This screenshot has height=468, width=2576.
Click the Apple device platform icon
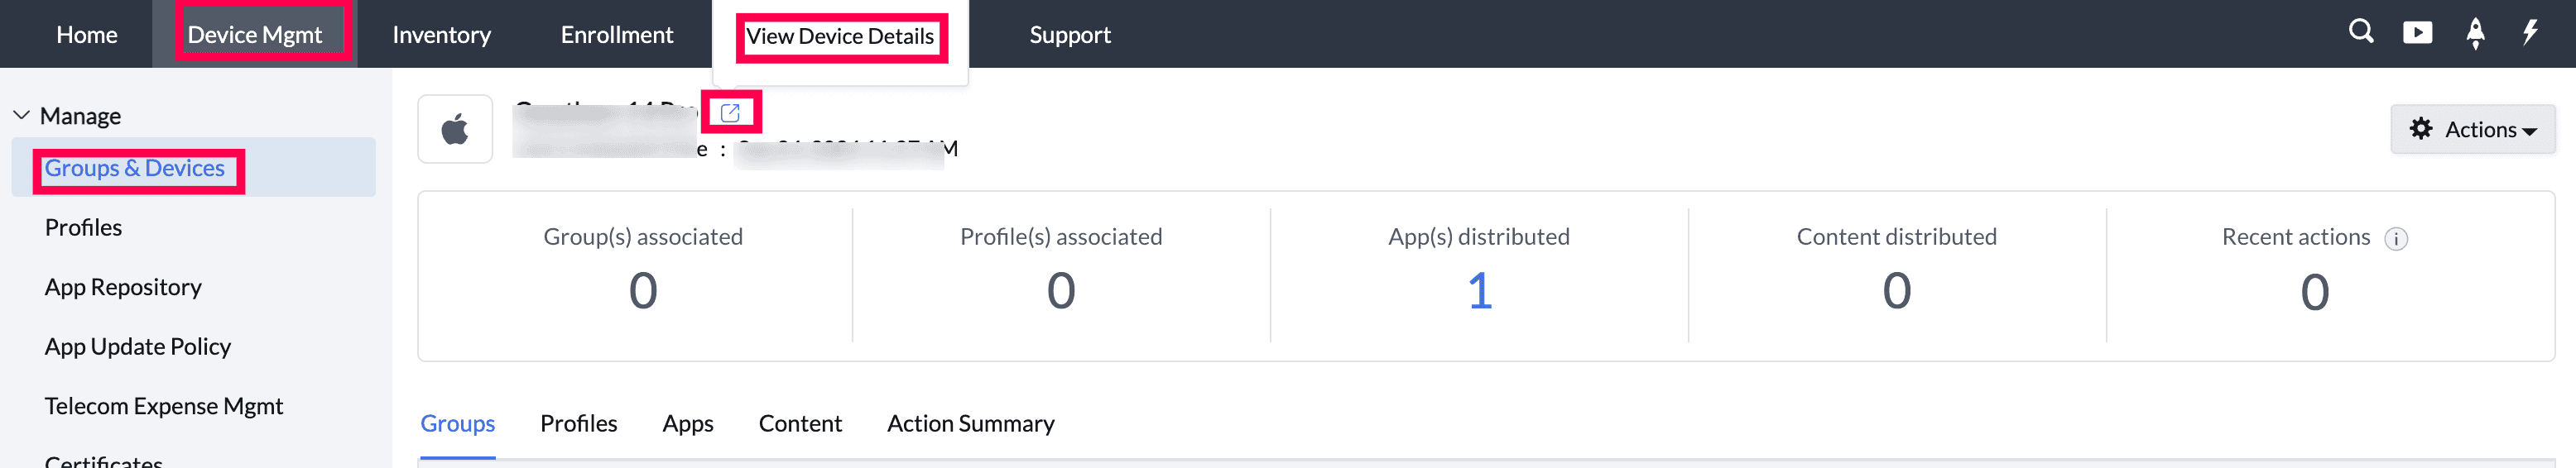click(x=455, y=130)
